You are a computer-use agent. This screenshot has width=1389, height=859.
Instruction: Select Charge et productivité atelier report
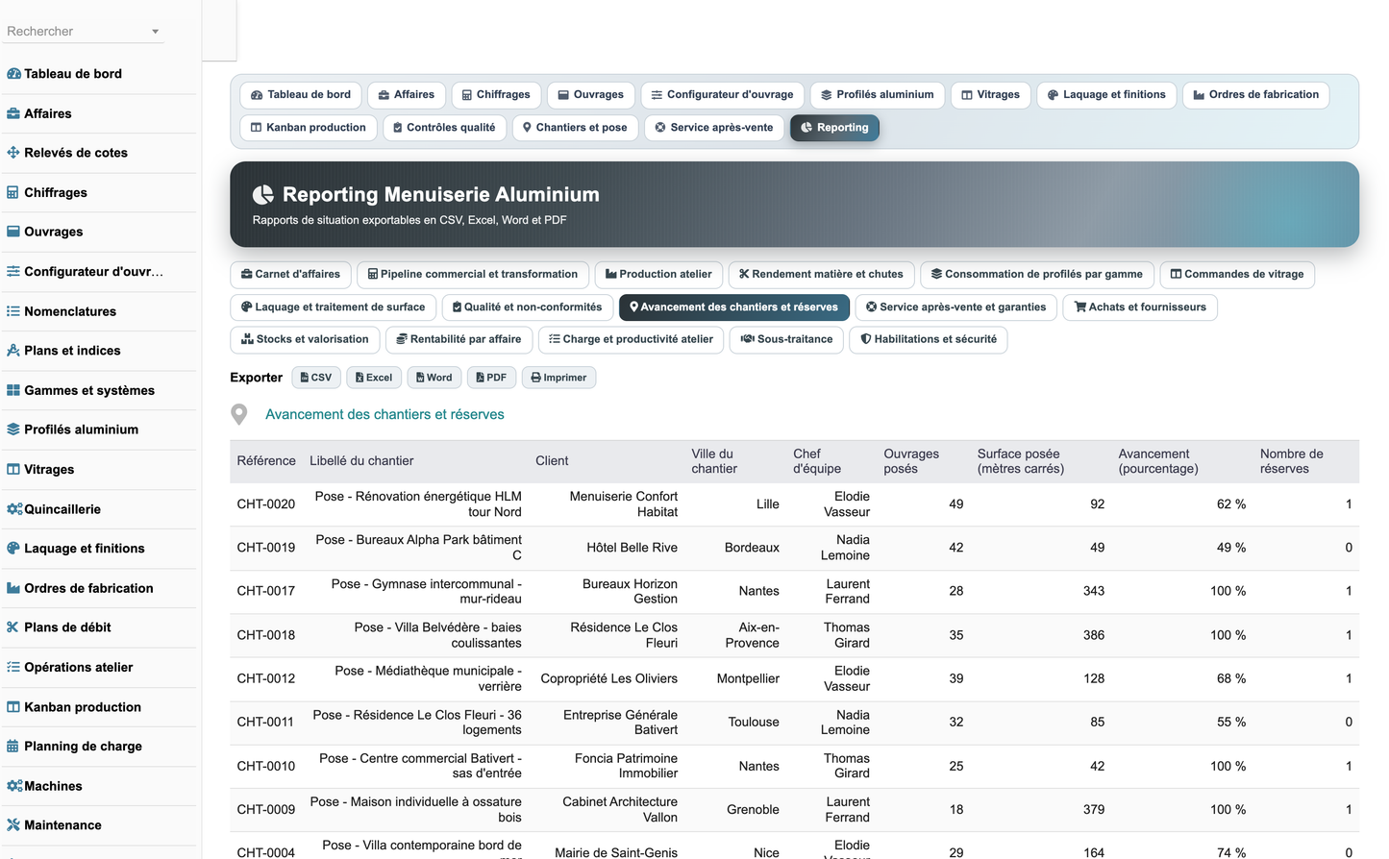tap(631, 340)
